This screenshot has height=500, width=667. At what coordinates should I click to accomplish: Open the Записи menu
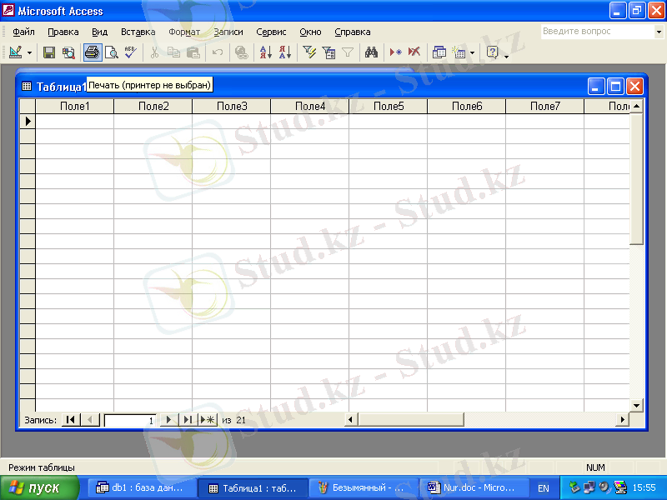point(228,32)
